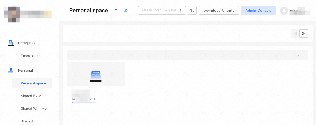
Task: Click the transfer arrows icon button
Action: [192, 10]
